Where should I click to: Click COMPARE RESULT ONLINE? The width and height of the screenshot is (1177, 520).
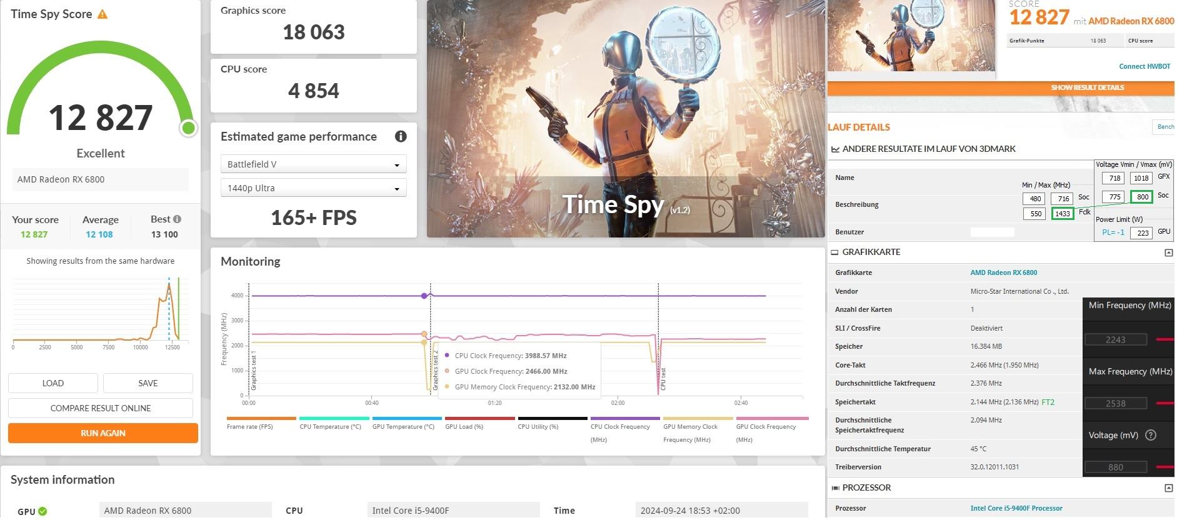[101, 408]
